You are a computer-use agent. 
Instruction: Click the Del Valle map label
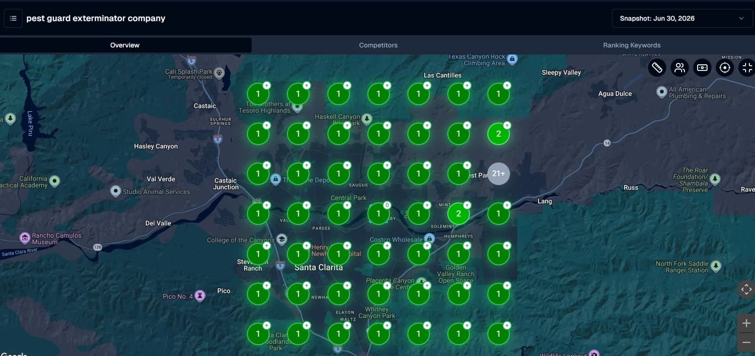coord(158,223)
